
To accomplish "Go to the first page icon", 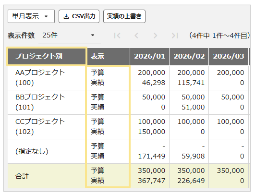I will (117, 36).
